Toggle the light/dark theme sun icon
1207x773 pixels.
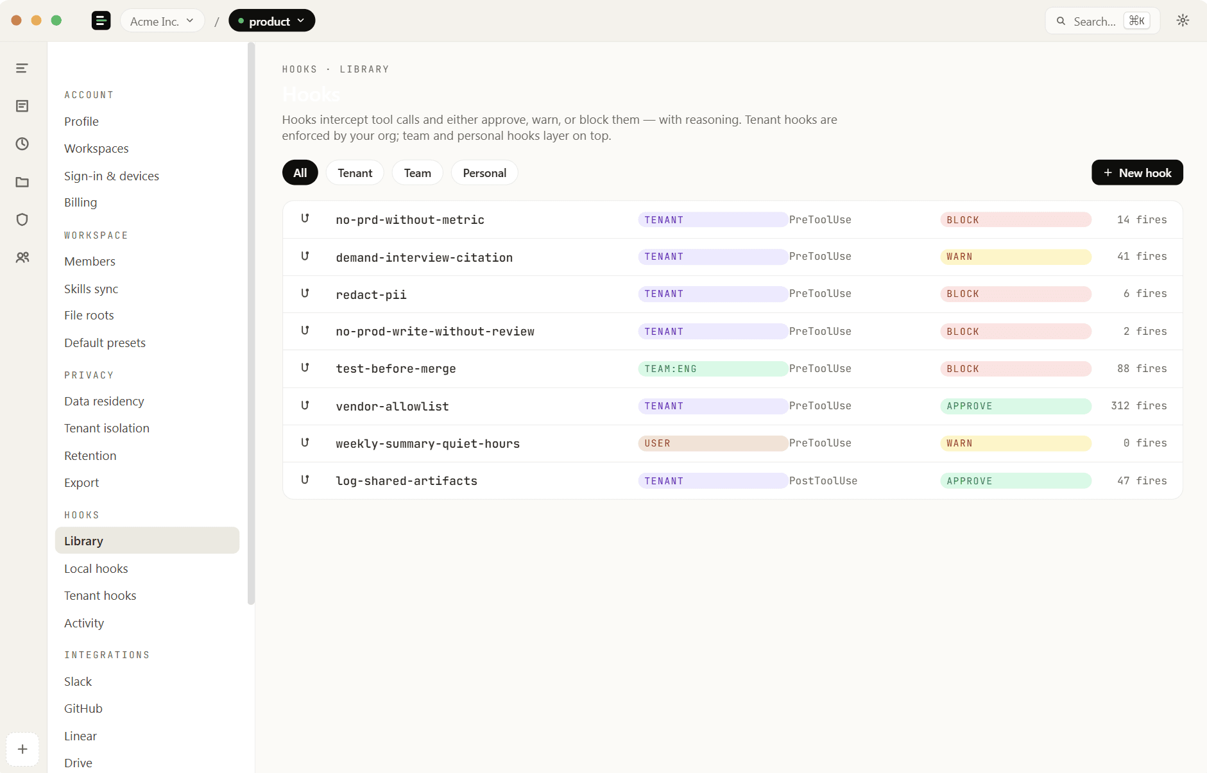[x=1183, y=21]
